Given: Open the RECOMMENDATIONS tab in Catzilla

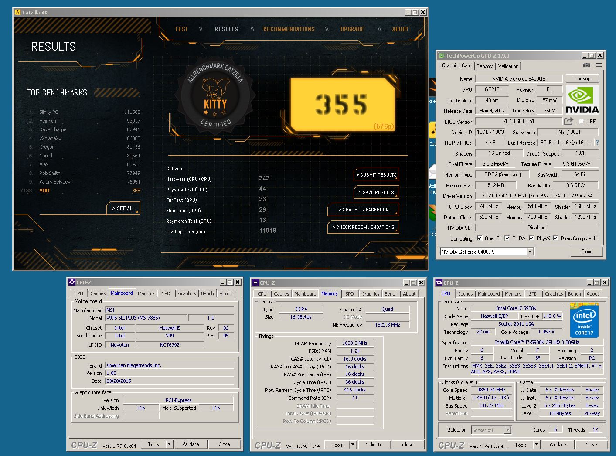Looking at the screenshot, I should click(x=289, y=29).
